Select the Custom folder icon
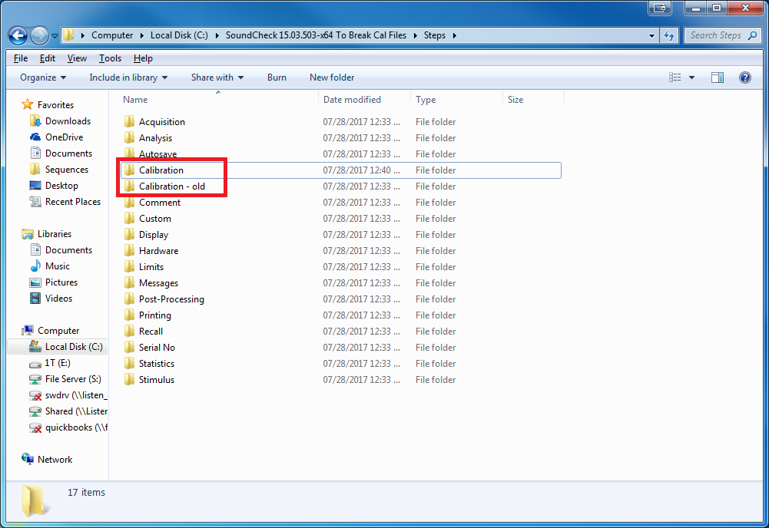Image resolution: width=769 pixels, height=528 pixels. pos(130,219)
